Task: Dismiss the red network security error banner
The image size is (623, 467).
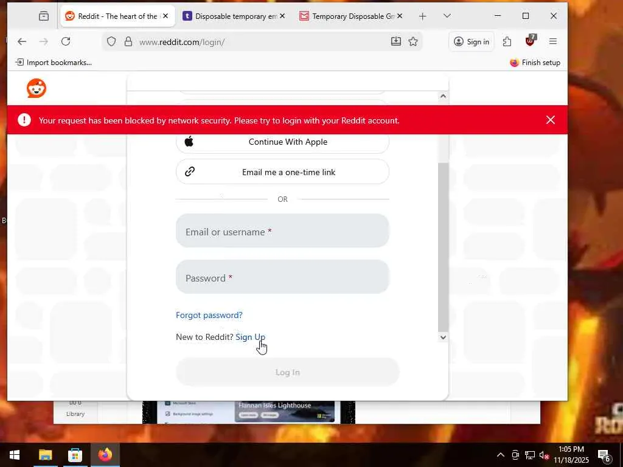Action: [550, 120]
